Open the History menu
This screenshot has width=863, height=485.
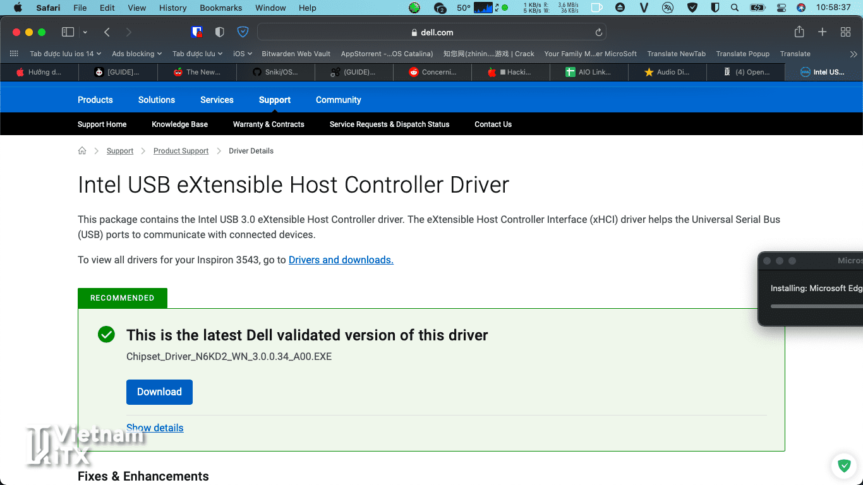(x=172, y=8)
